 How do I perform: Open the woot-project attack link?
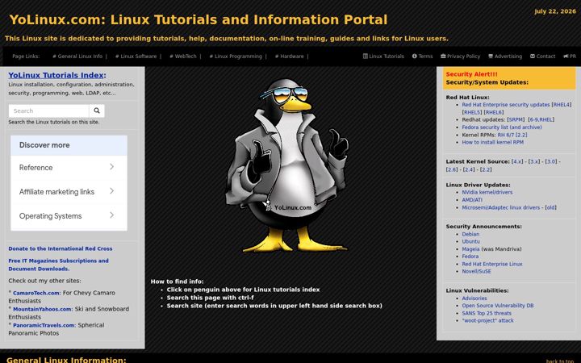pos(487,320)
